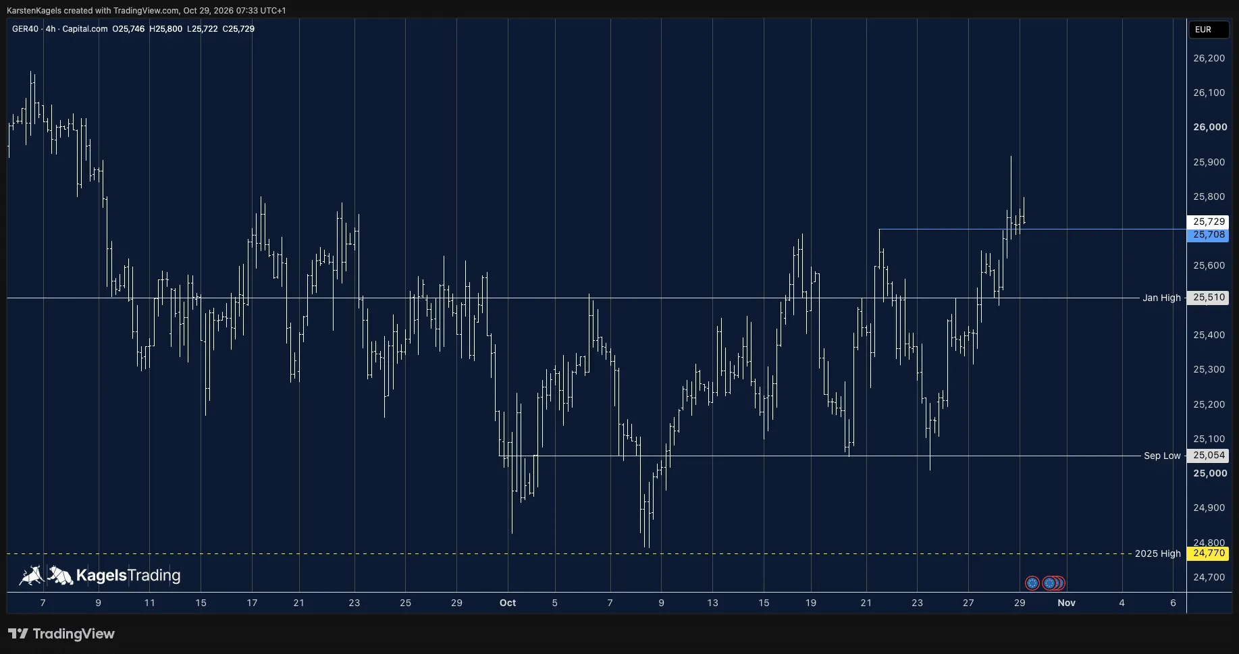Select the open value O25,746
Image resolution: width=1239 pixels, height=654 pixels.
(x=128, y=29)
